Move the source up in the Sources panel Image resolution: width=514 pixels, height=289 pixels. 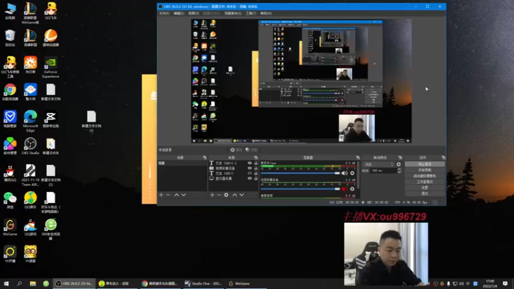click(235, 195)
